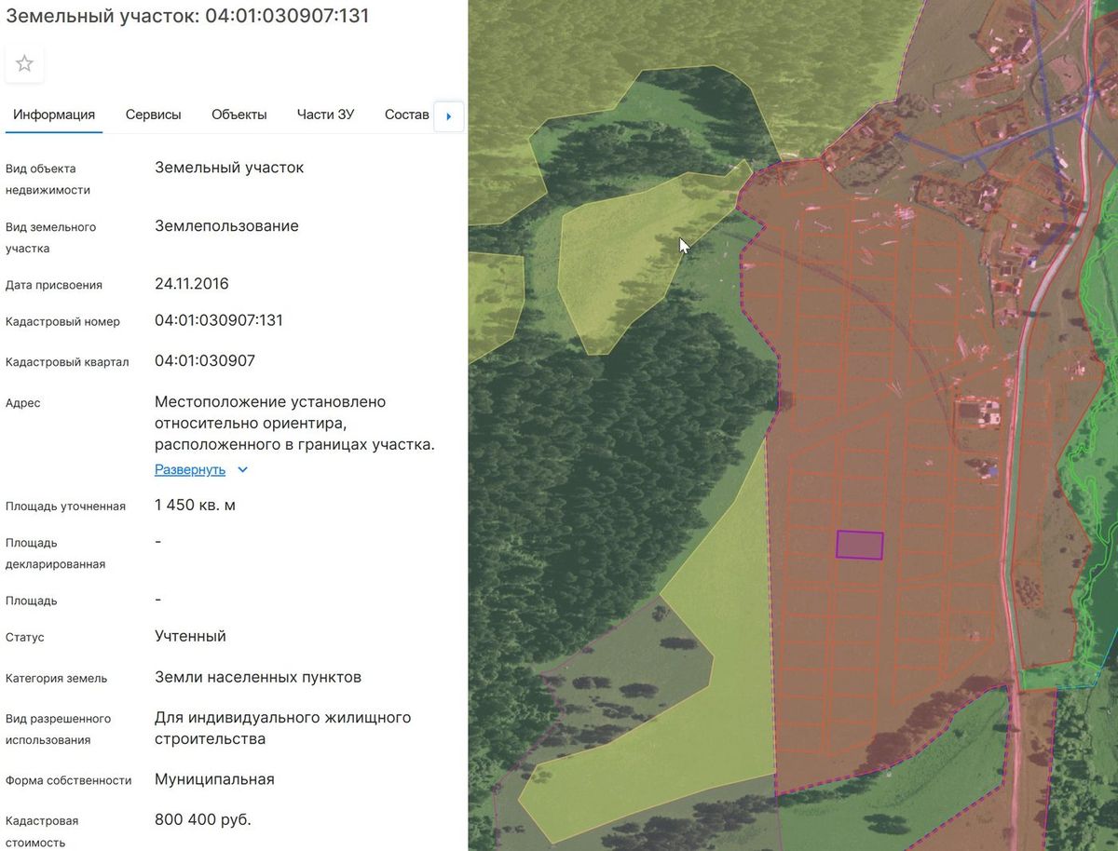Expand address using chevron beside Развернуть
This screenshot has height=851, width=1118.
tap(243, 470)
